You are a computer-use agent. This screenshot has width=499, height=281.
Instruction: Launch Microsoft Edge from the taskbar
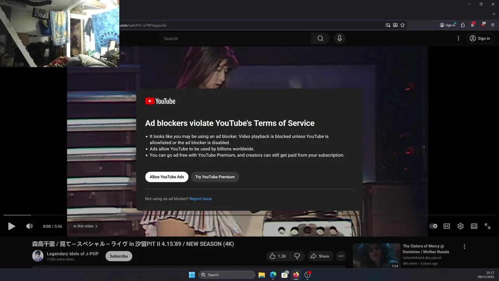[x=273, y=275]
